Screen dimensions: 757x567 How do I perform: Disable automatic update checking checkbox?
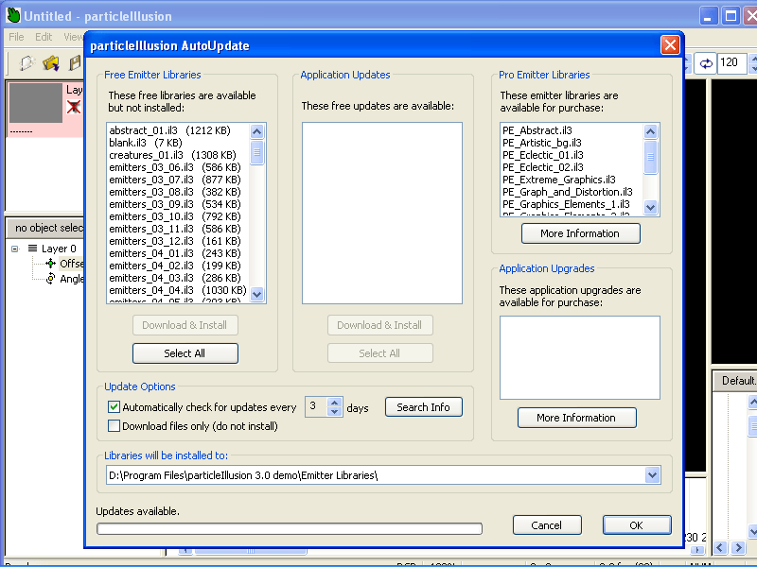point(114,407)
